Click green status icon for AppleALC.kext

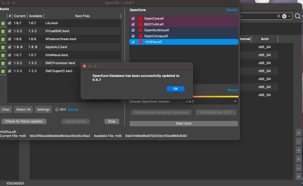[x=3, y=47]
